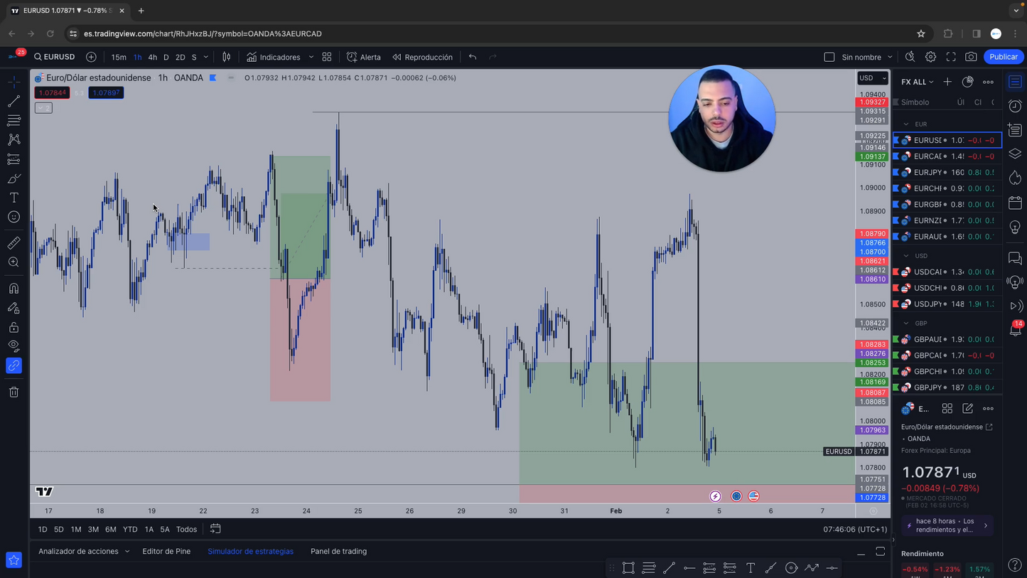1027x578 pixels.
Task: Open the Panel de trading tab
Action: 338,551
